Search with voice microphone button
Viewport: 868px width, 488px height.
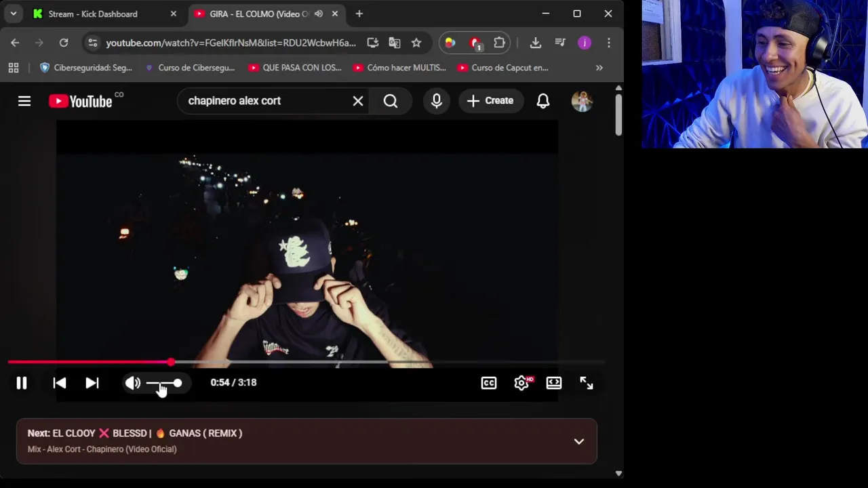coord(437,101)
